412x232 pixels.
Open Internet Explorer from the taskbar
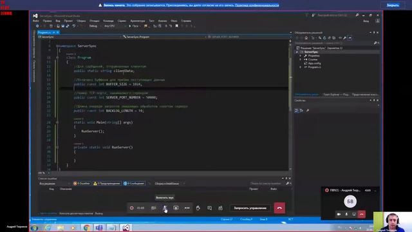[48, 227]
